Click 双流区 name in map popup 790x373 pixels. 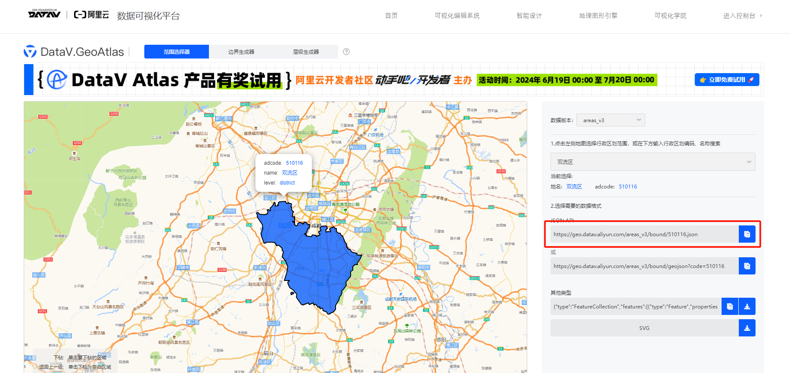click(289, 173)
